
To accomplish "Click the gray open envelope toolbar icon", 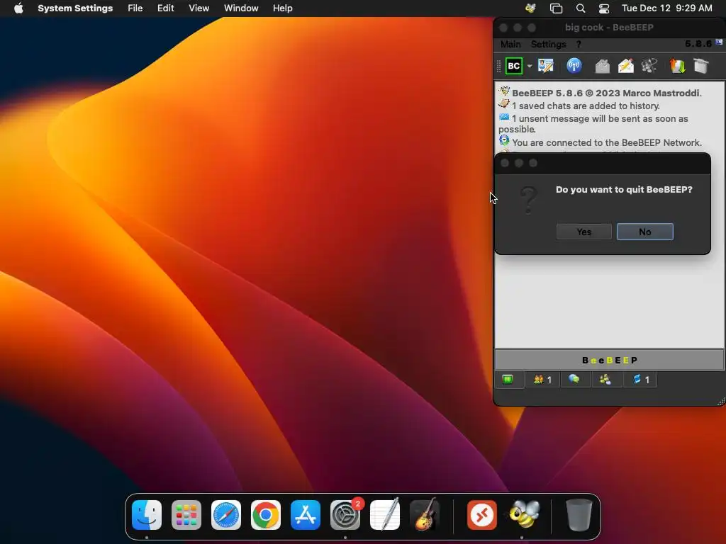I will [602, 66].
